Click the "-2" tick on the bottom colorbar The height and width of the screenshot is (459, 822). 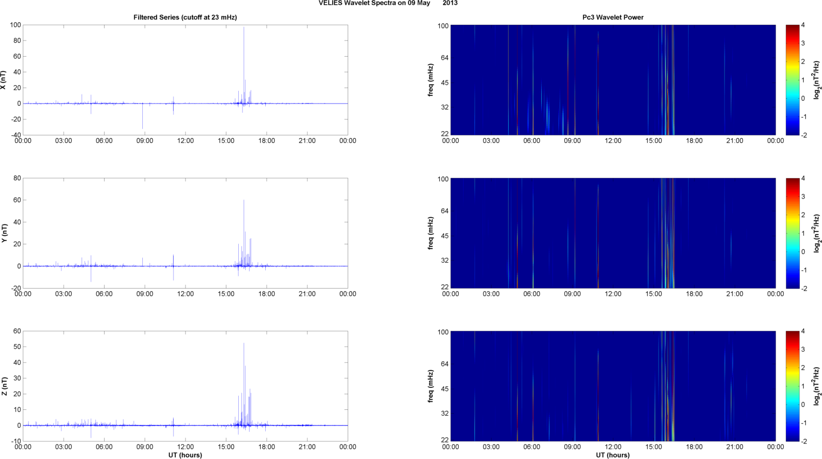[804, 441]
